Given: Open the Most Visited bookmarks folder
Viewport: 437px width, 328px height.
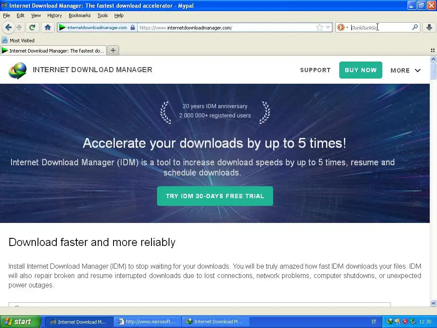Looking at the screenshot, I should point(18,41).
